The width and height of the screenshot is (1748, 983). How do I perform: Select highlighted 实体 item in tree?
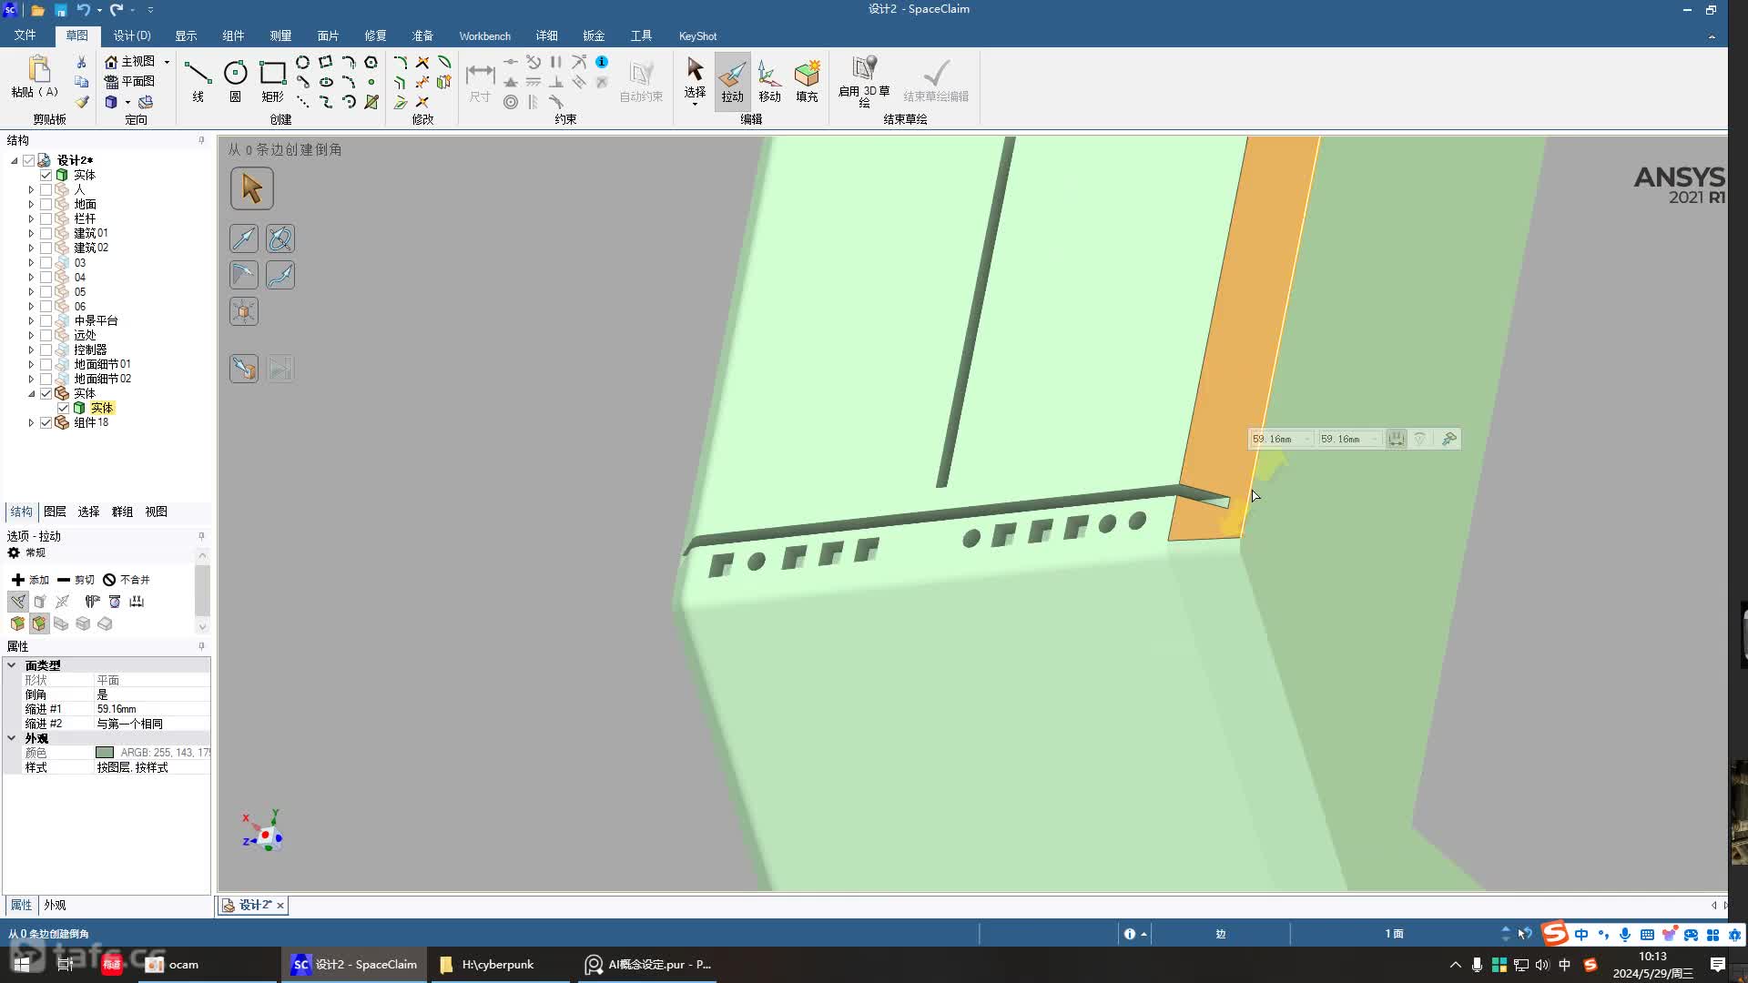pos(102,408)
